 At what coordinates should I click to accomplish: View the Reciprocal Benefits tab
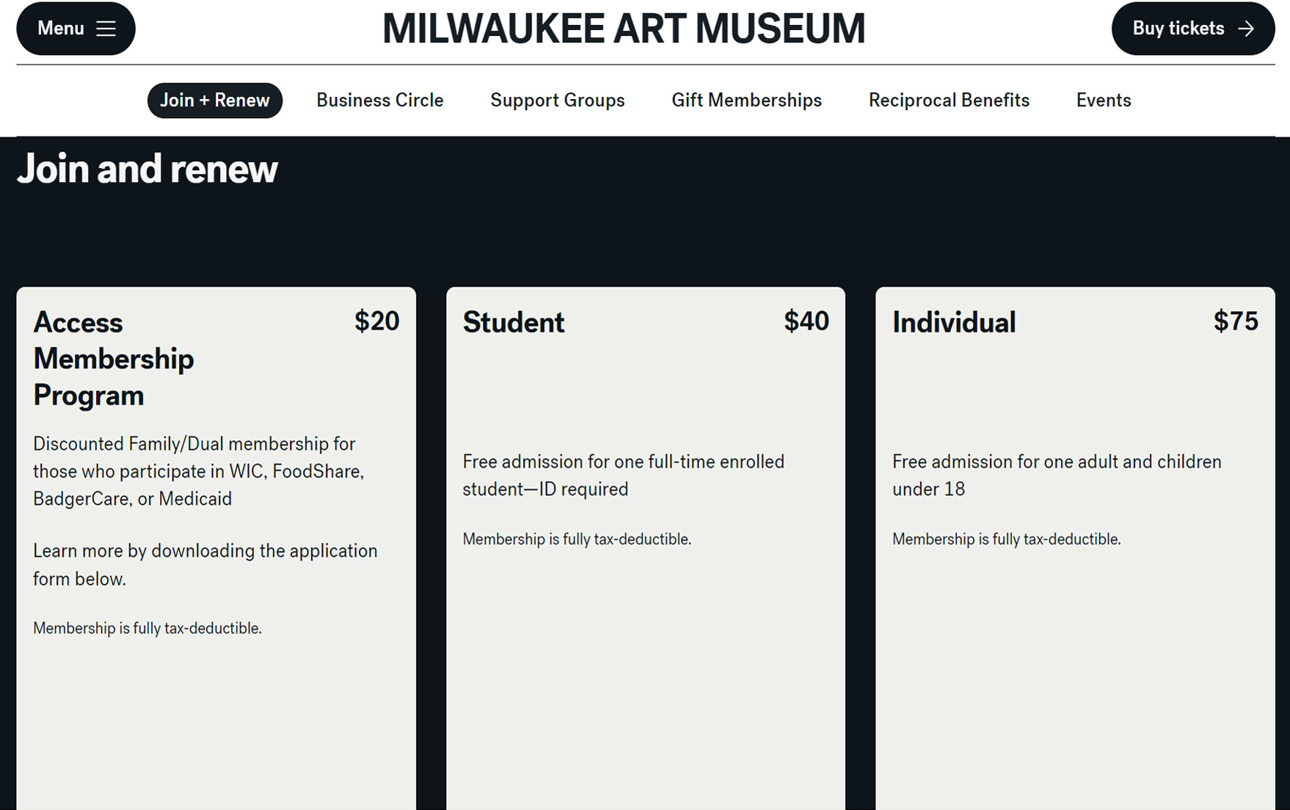click(949, 101)
